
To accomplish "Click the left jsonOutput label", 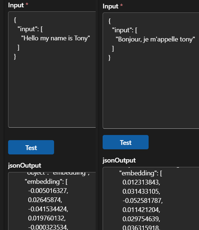I will (25, 165).
